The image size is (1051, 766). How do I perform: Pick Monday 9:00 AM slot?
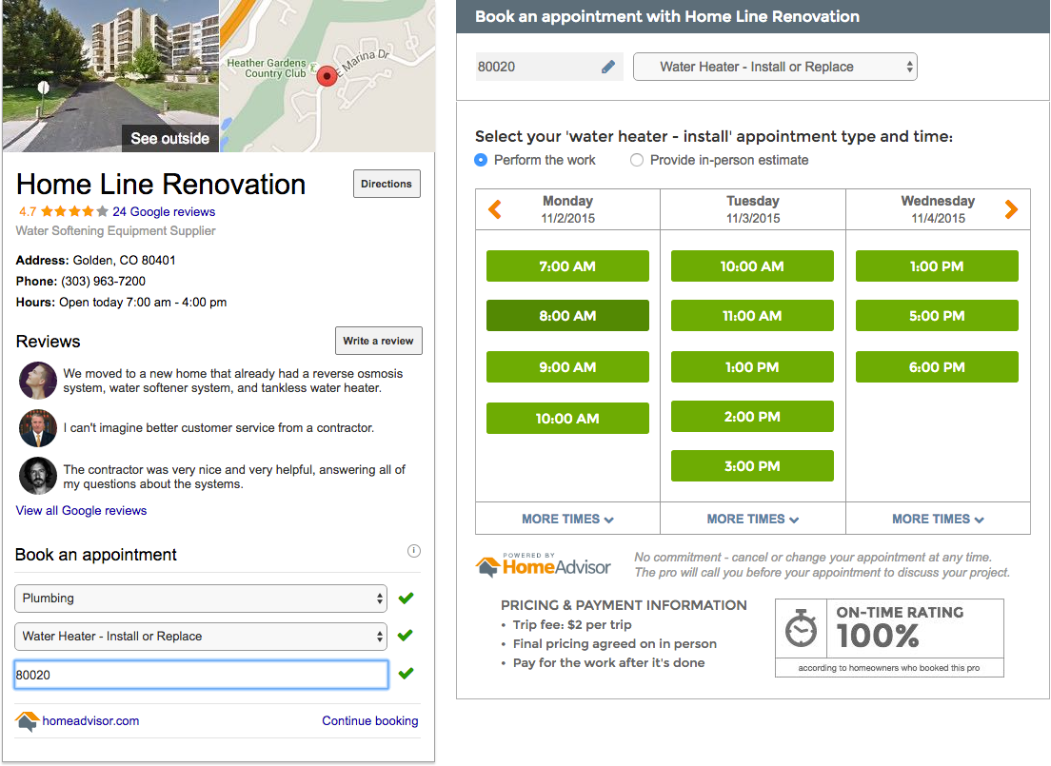click(x=567, y=367)
